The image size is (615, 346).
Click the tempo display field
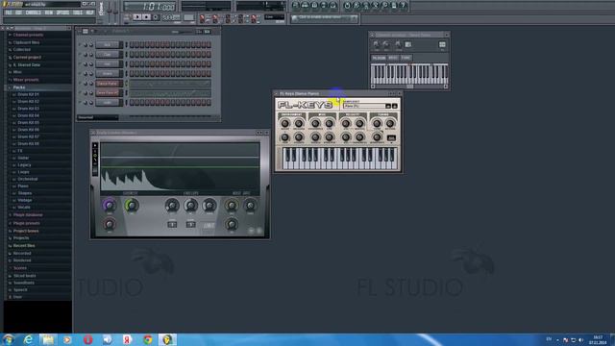pos(171,17)
